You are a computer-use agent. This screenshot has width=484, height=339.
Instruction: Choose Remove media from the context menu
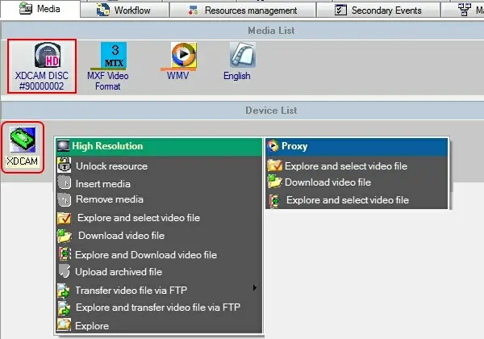tap(109, 199)
